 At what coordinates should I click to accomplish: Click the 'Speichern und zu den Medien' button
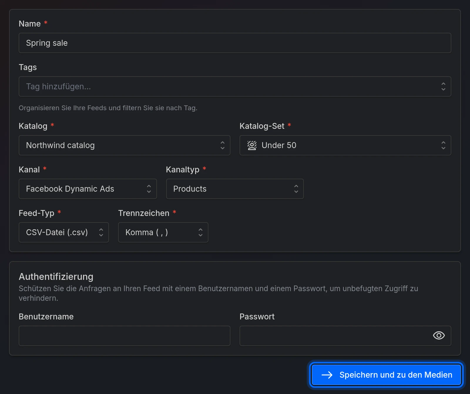click(386, 375)
